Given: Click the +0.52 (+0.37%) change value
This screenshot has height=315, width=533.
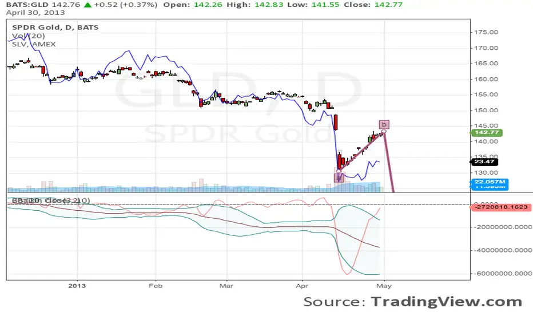Looking at the screenshot, I should click(126, 5).
